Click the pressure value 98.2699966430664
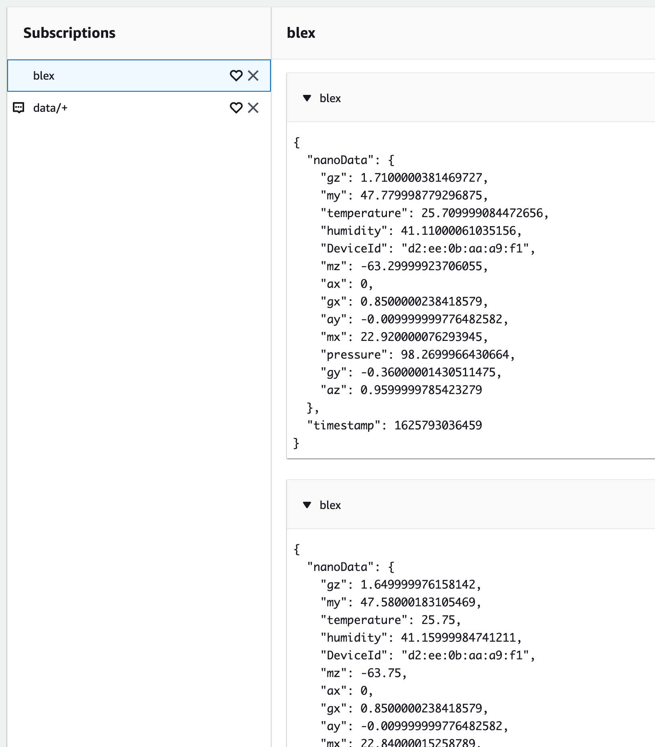 coord(455,355)
